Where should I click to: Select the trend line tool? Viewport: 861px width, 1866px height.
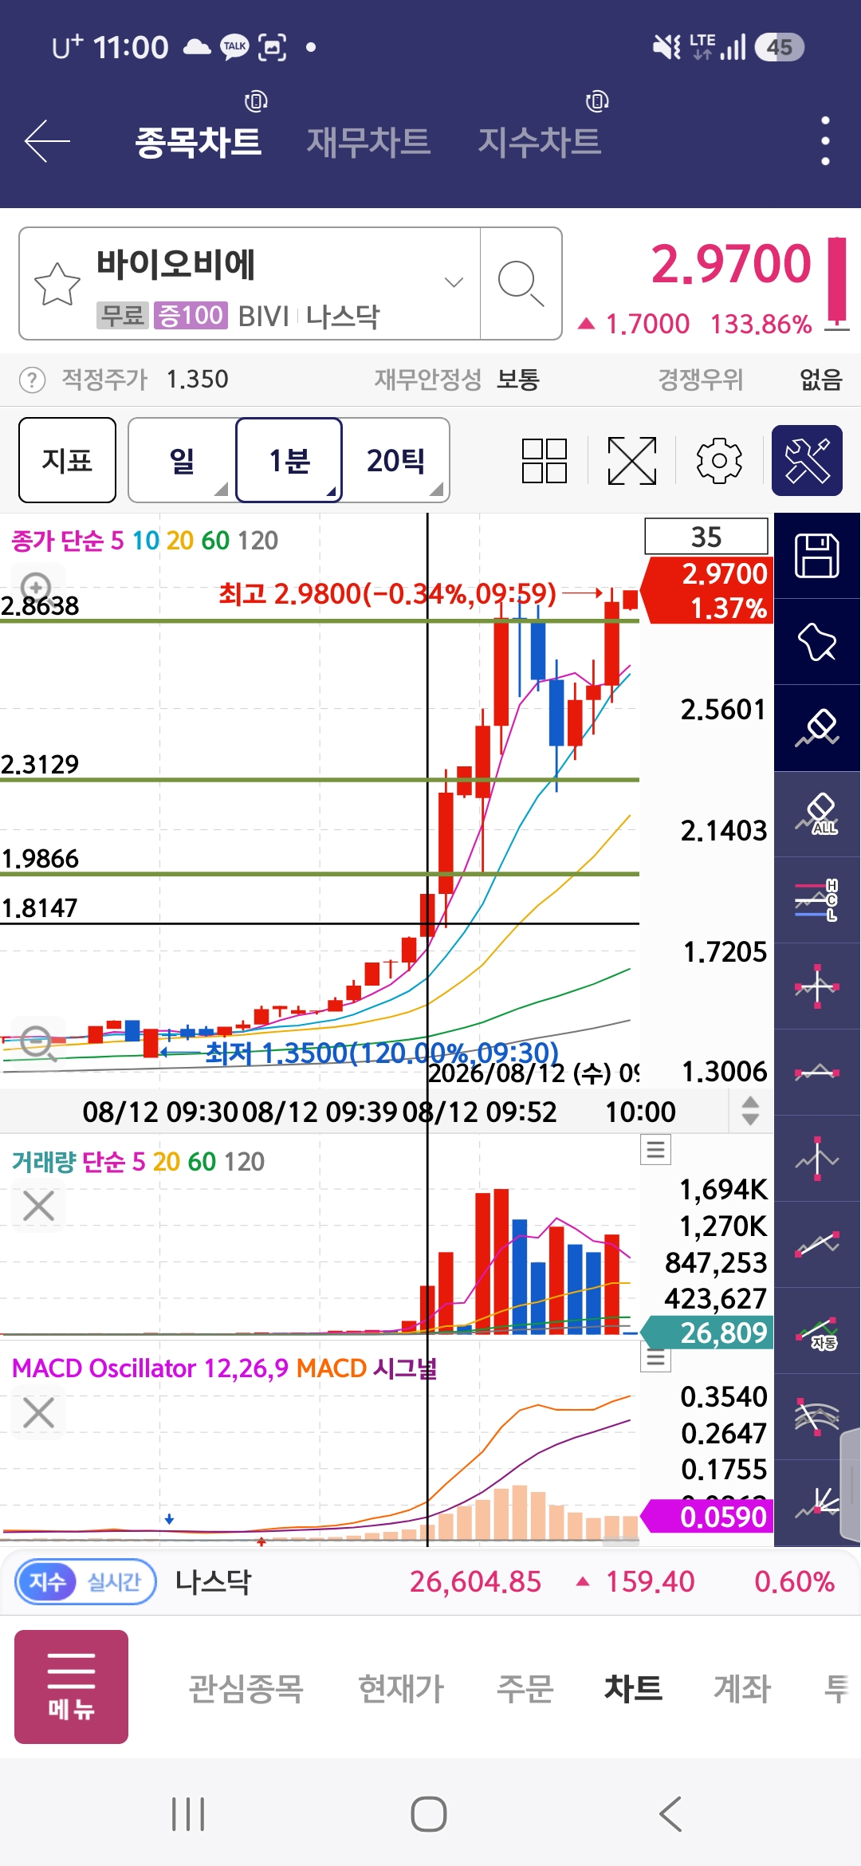[x=817, y=1245]
